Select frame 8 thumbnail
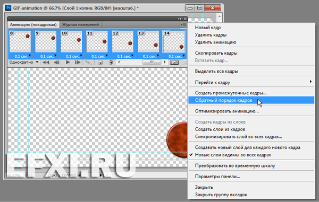Image resolution: width=319 pixels, height=202 pixels. click(20, 41)
